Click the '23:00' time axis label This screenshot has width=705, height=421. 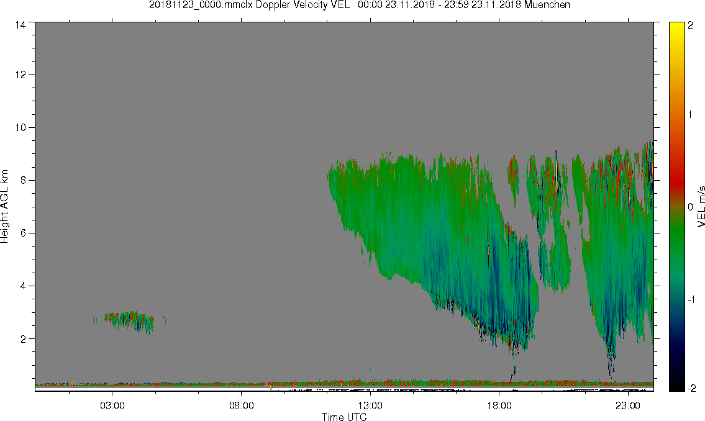[x=628, y=405]
